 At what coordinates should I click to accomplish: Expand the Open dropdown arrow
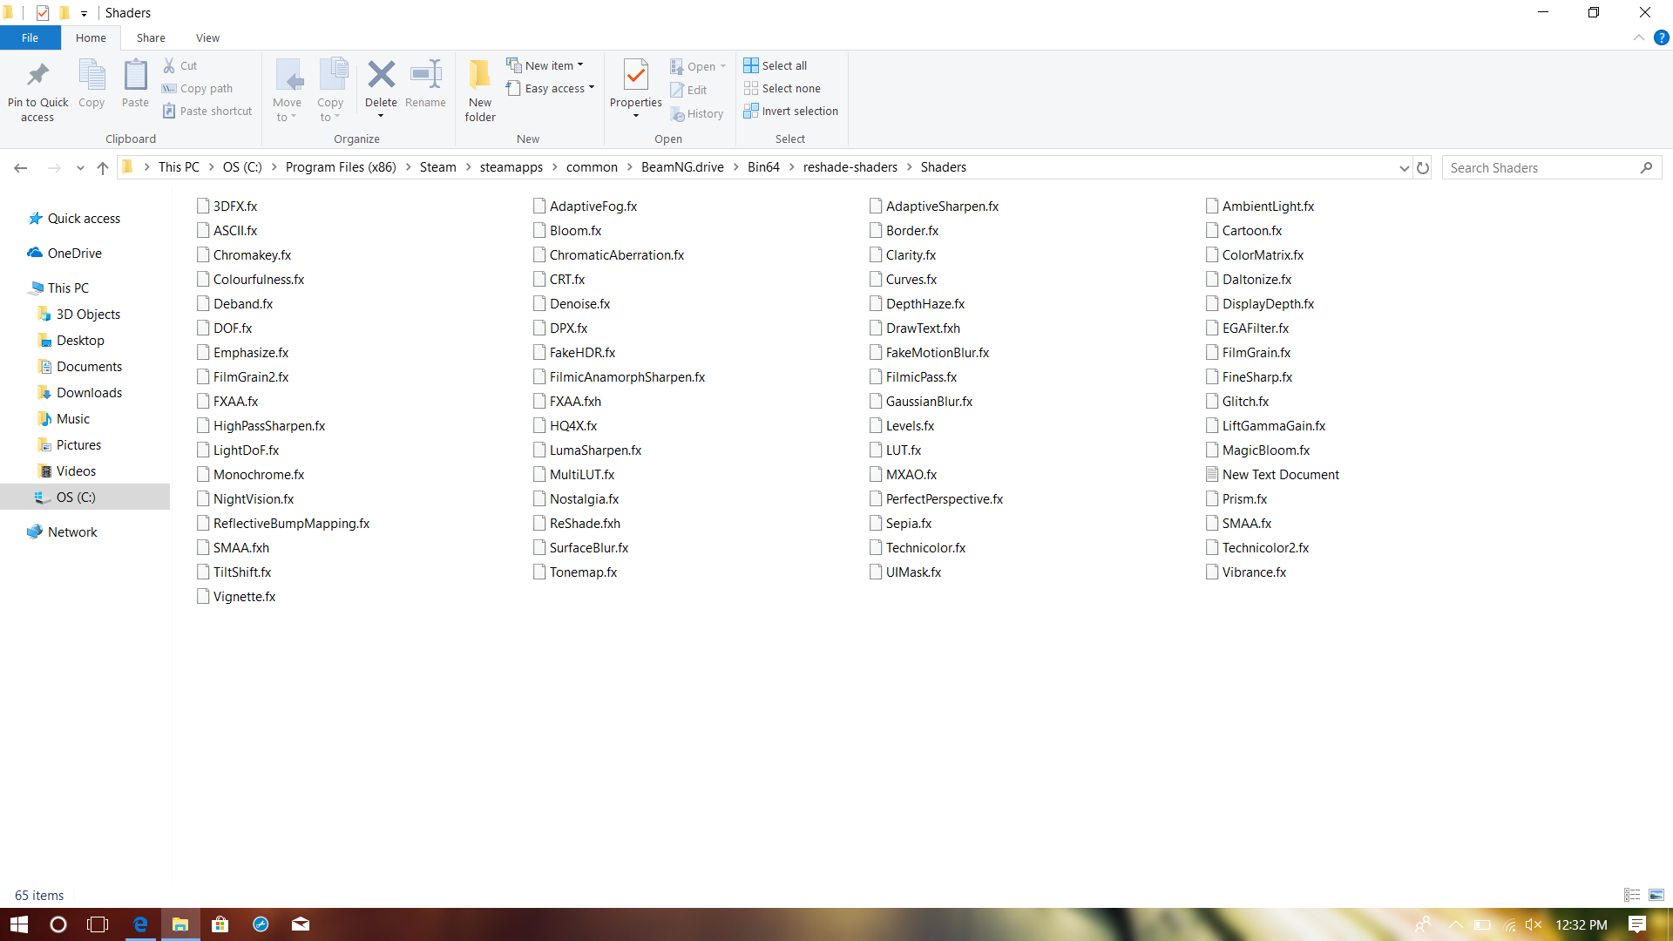[x=723, y=66]
